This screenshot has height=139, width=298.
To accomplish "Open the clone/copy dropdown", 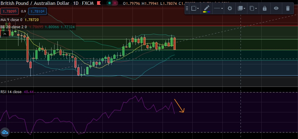I will [x=253, y=8].
